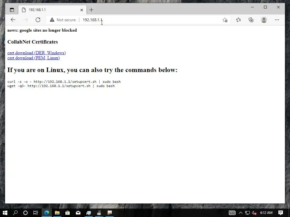Open the Favorites list icon
The height and width of the screenshot is (217, 290).
(x=238, y=20)
